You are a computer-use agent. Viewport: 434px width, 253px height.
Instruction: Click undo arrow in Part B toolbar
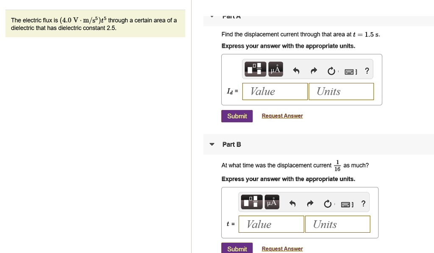(292, 204)
